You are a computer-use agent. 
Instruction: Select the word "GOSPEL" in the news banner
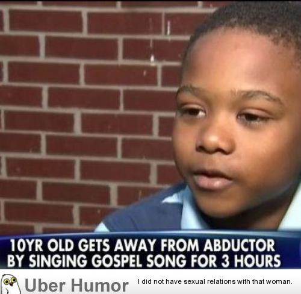tap(116, 261)
